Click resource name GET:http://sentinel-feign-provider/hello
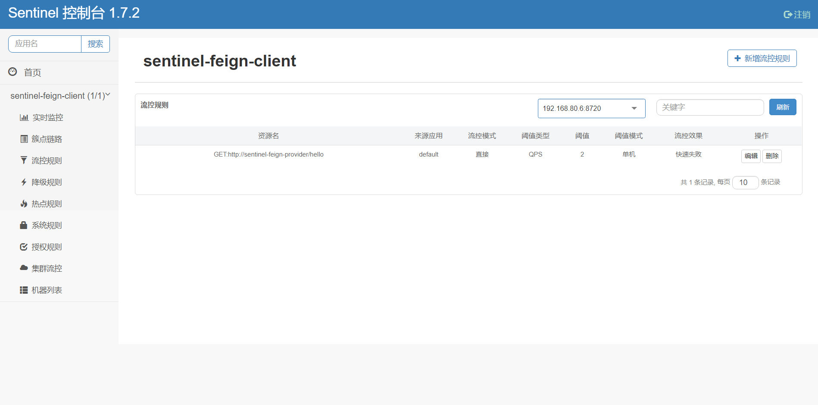818x405 pixels. pos(269,154)
